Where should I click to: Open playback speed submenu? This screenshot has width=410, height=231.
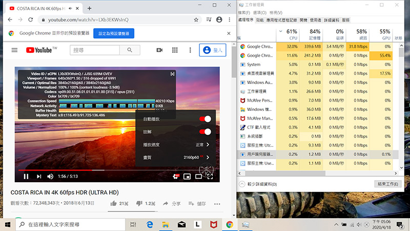175,145
